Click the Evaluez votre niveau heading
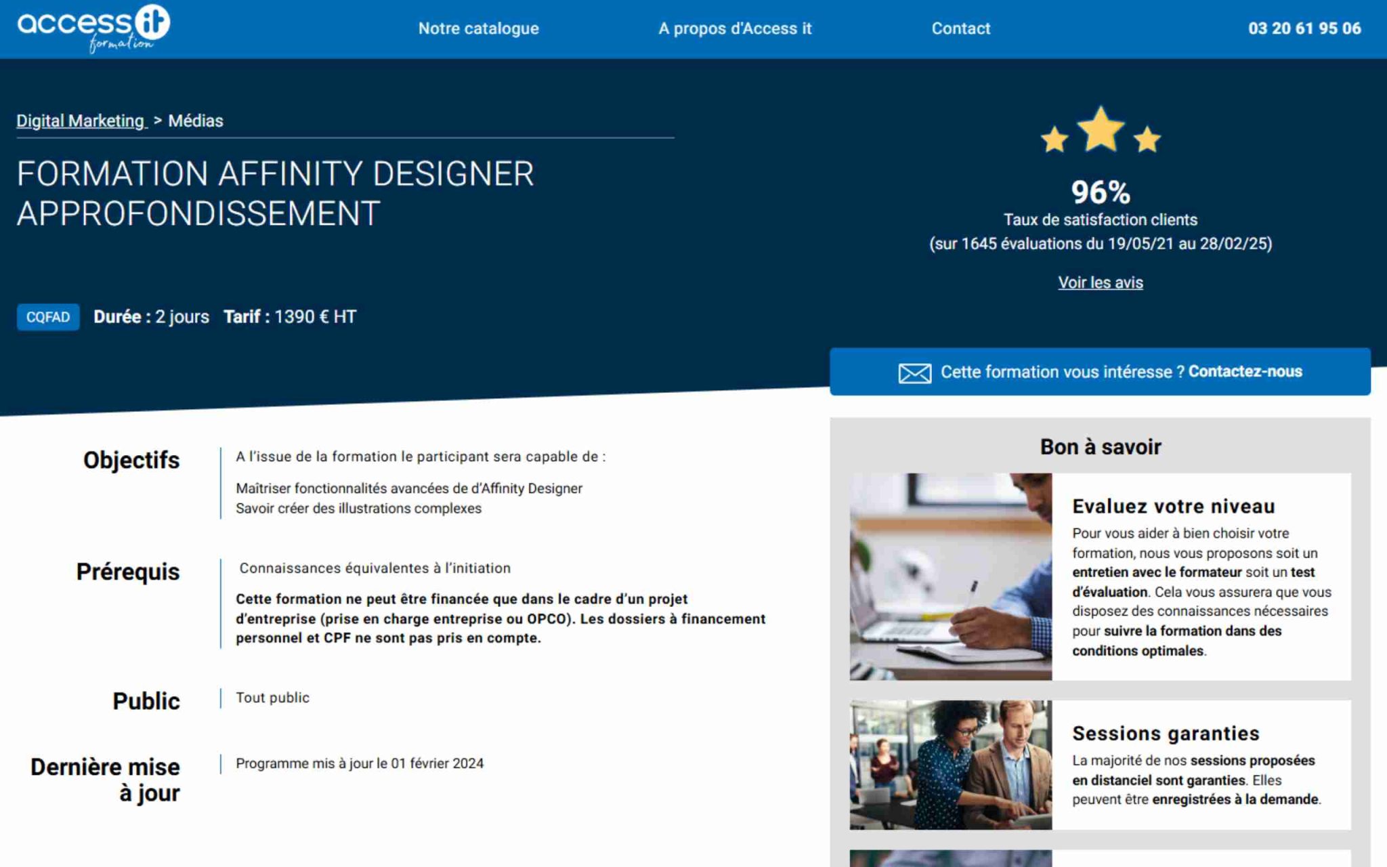This screenshot has width=1387, height=867. (x=1174, y=506)
